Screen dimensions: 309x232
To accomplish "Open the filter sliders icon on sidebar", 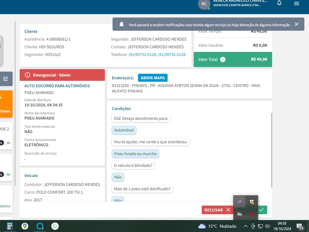I will (x=6, y=79).
